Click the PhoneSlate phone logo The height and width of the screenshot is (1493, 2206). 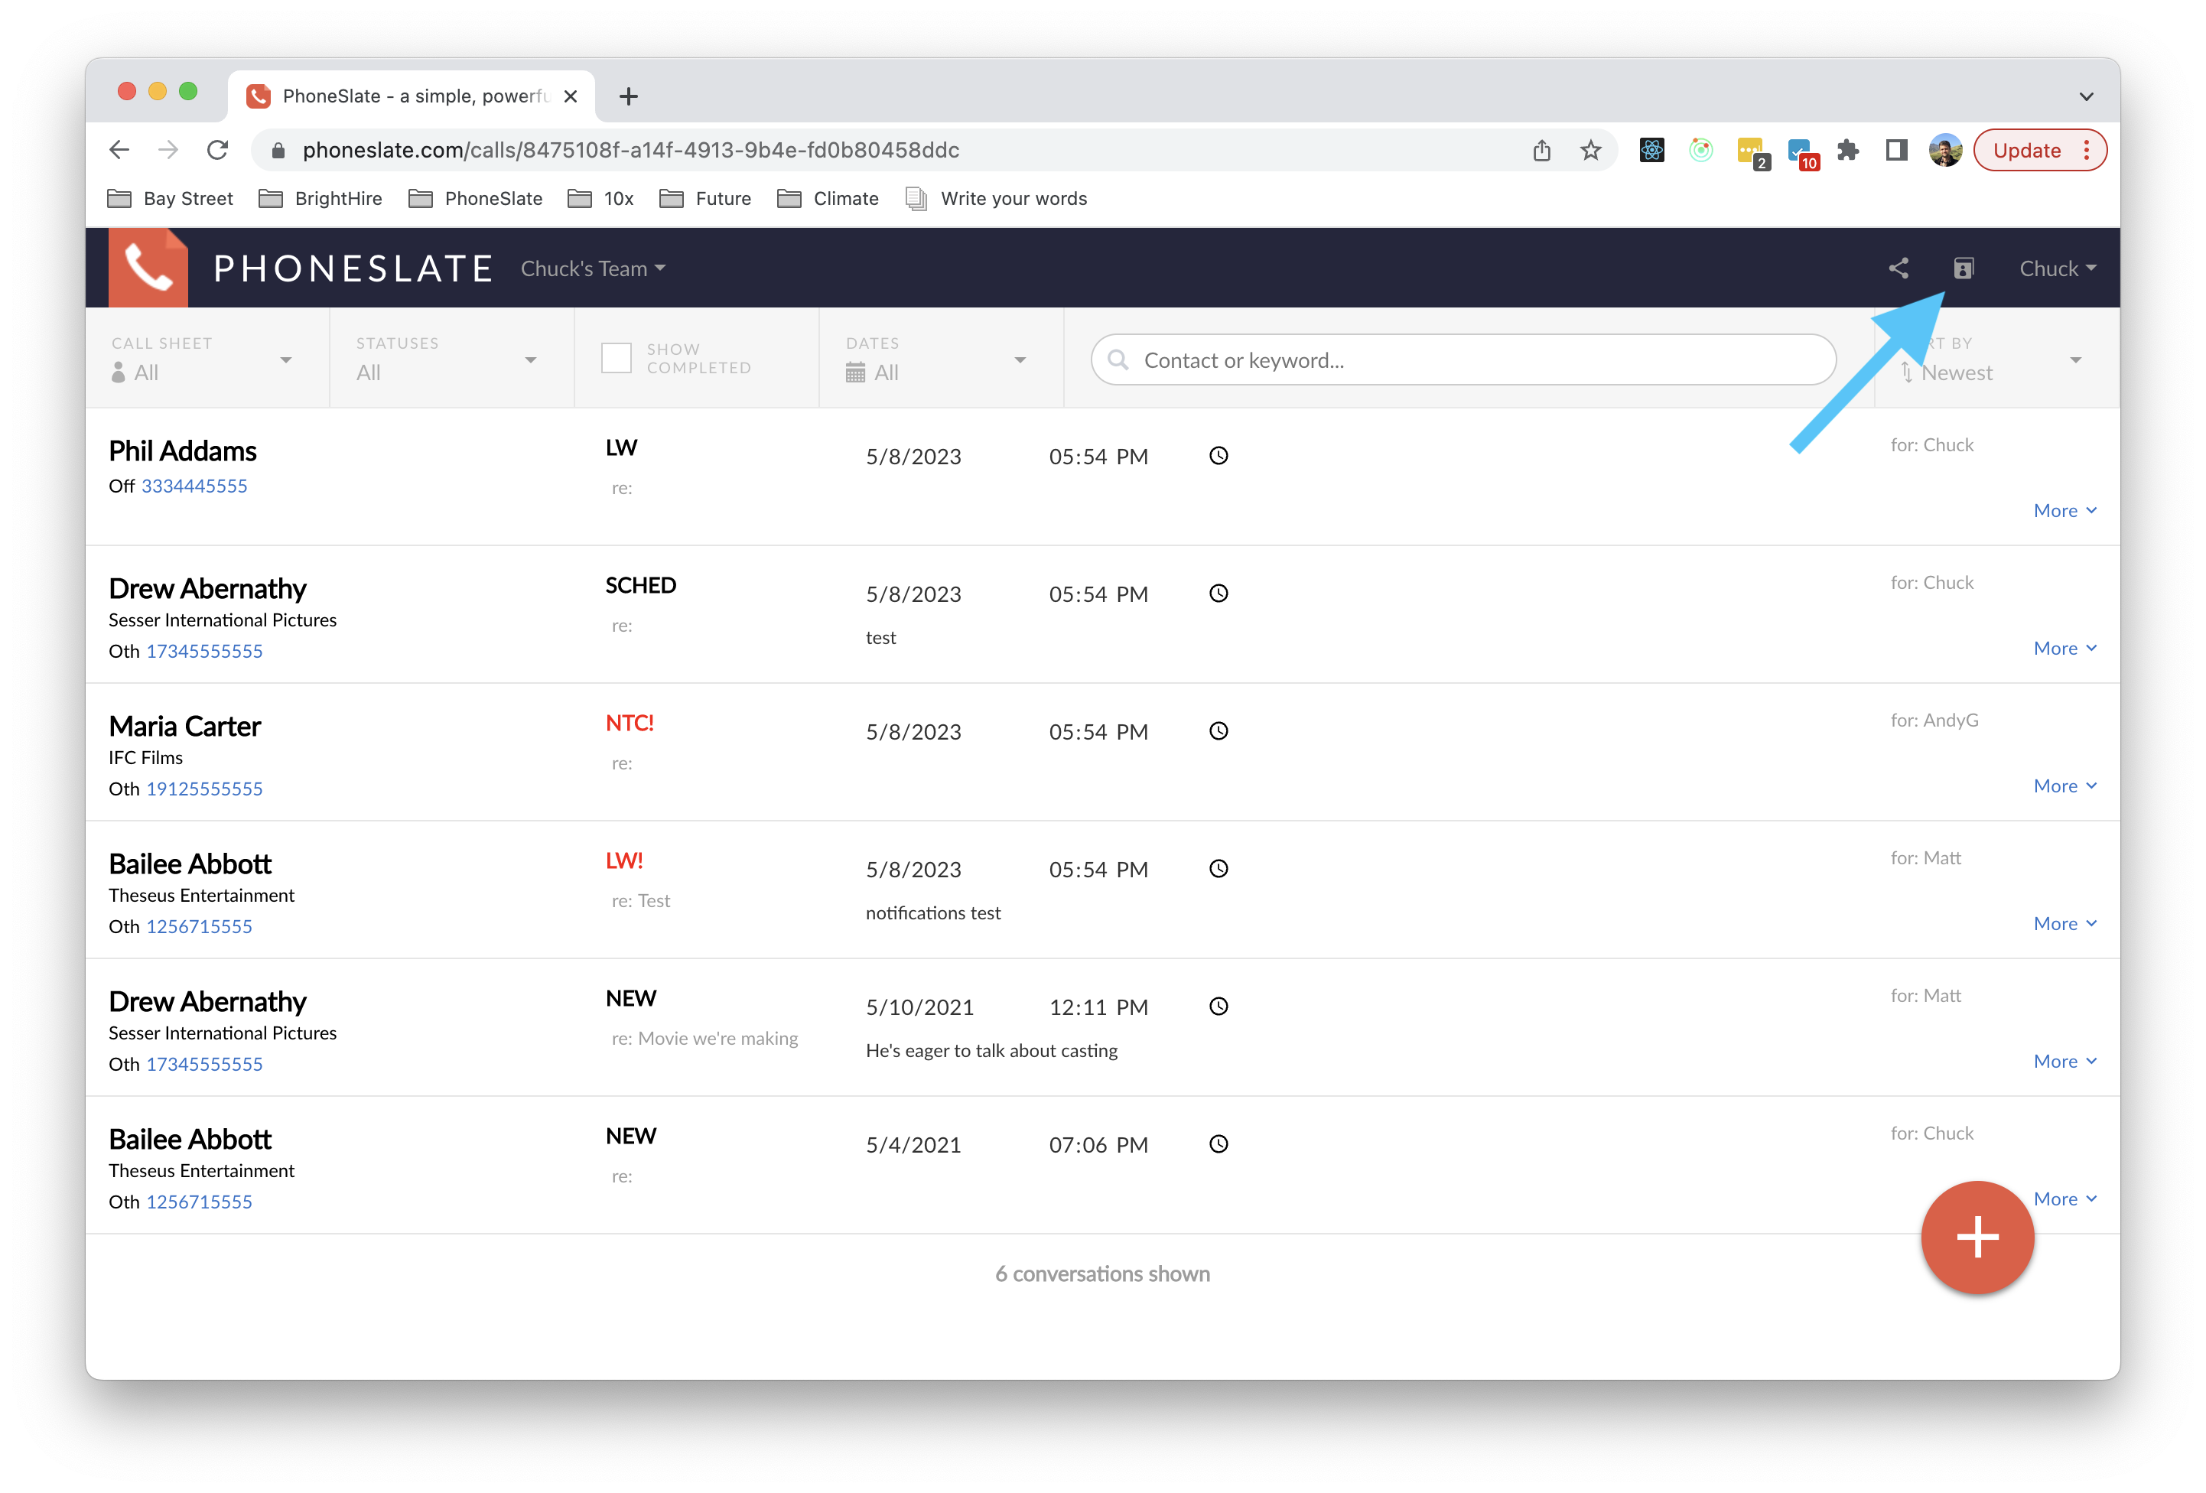(x=148, y=268)
